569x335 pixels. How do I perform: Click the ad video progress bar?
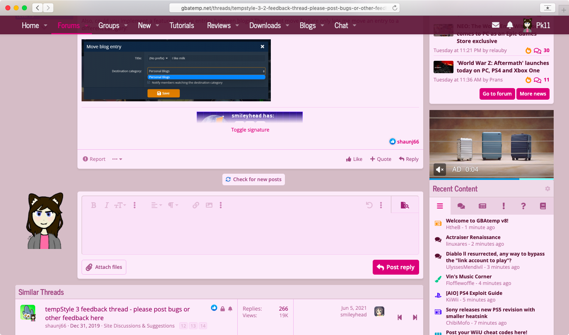click(492, 179)
